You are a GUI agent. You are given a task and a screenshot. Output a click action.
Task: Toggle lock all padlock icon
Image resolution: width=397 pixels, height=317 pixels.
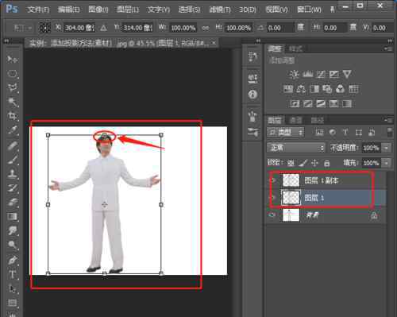tap(327, 163)
